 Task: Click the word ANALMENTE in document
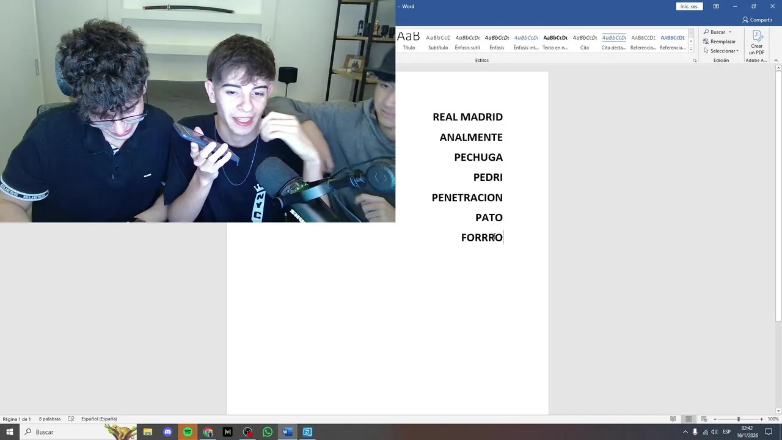[x=471, y=137]
